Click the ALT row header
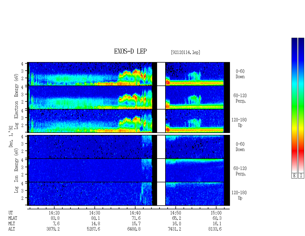 [x=12, y=229]
